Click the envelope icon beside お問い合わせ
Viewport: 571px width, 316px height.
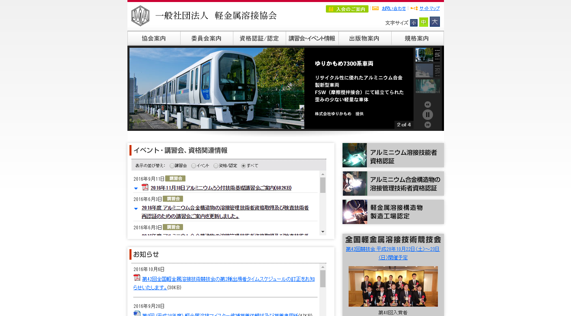tap(375, 8)
